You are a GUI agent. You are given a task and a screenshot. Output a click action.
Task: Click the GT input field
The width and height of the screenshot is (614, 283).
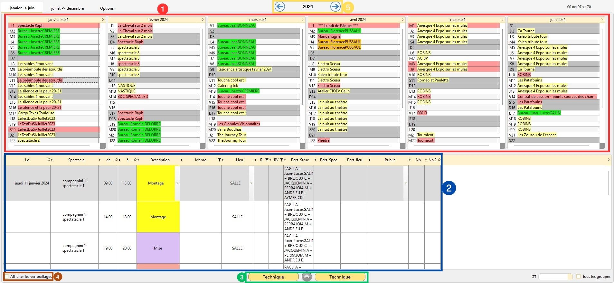(x=555, y=277)
